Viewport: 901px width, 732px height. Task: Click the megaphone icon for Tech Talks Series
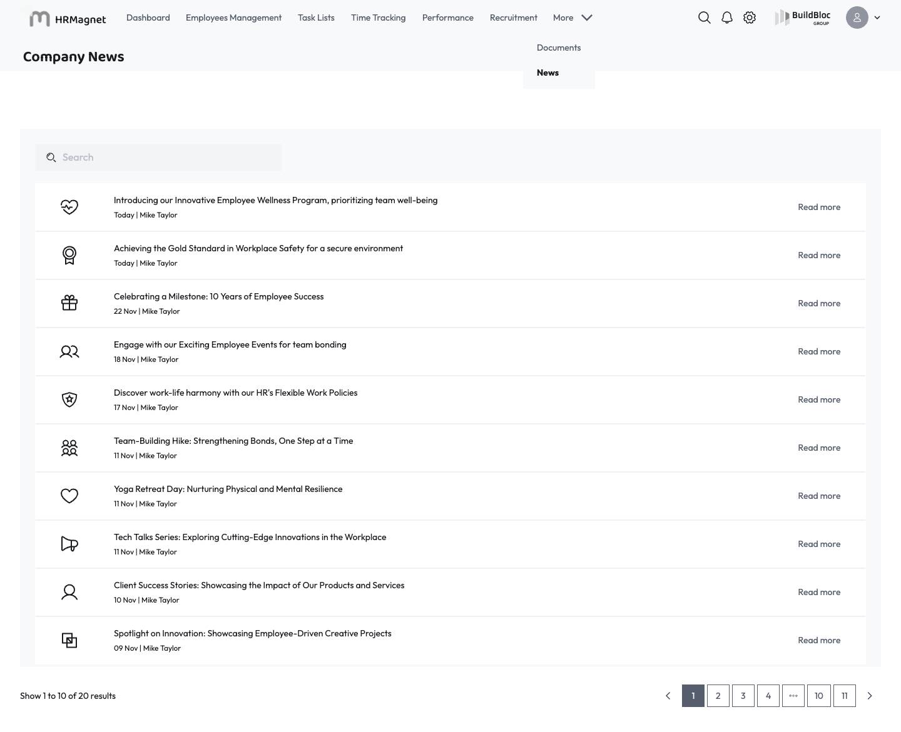pos(69,544)
